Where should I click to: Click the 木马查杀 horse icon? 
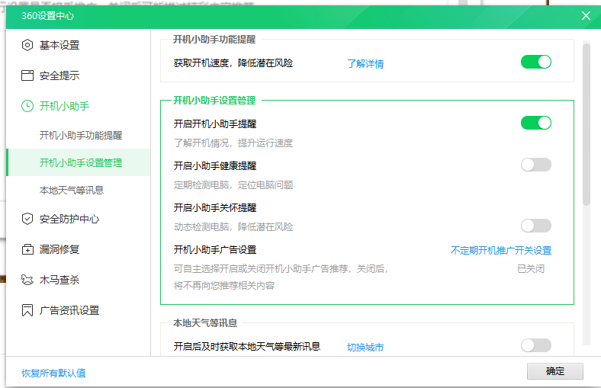pyautogui.click(x=27, y=280)
